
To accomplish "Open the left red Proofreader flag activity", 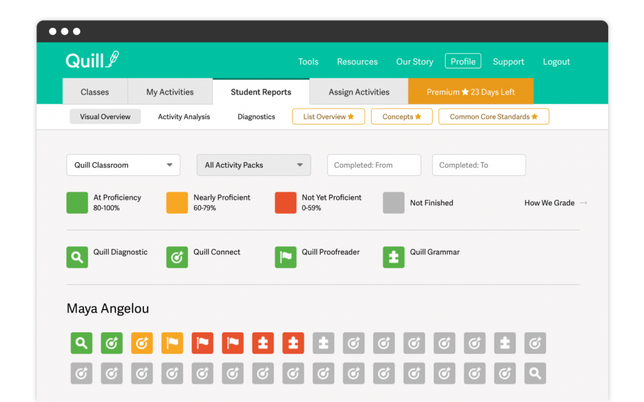I will tap(203, 343).
